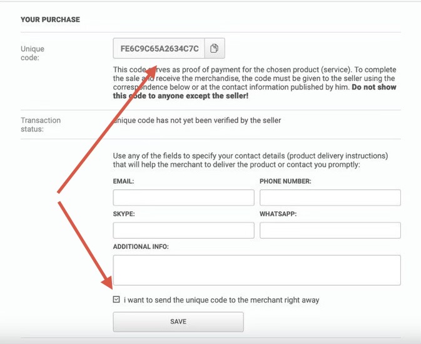Select the unique code FE6C9C65A2634C7C field
The width and height of the screenshot is (421, 344).
pyautogui.click(x=159, y=48)
